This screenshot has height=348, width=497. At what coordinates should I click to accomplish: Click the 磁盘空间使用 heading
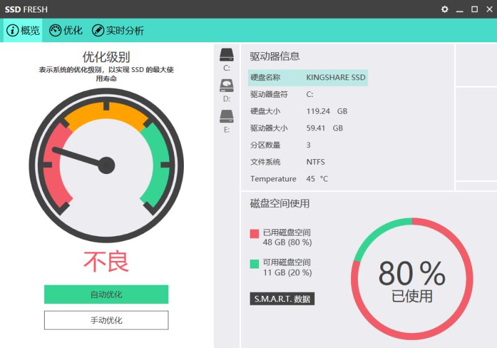click(280, 203)
